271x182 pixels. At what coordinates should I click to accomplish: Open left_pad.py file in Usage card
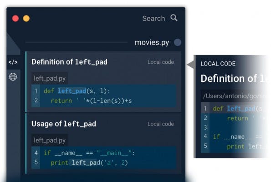[x=50, y=140]
